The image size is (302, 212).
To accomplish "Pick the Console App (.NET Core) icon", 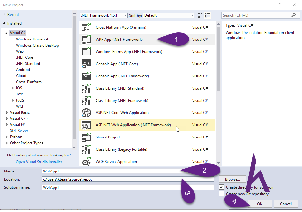I will [86, 64].
